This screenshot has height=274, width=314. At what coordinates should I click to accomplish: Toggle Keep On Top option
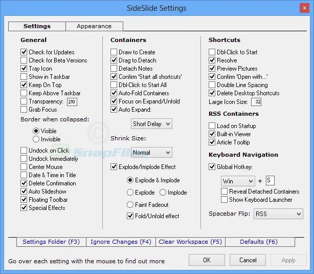24,85
